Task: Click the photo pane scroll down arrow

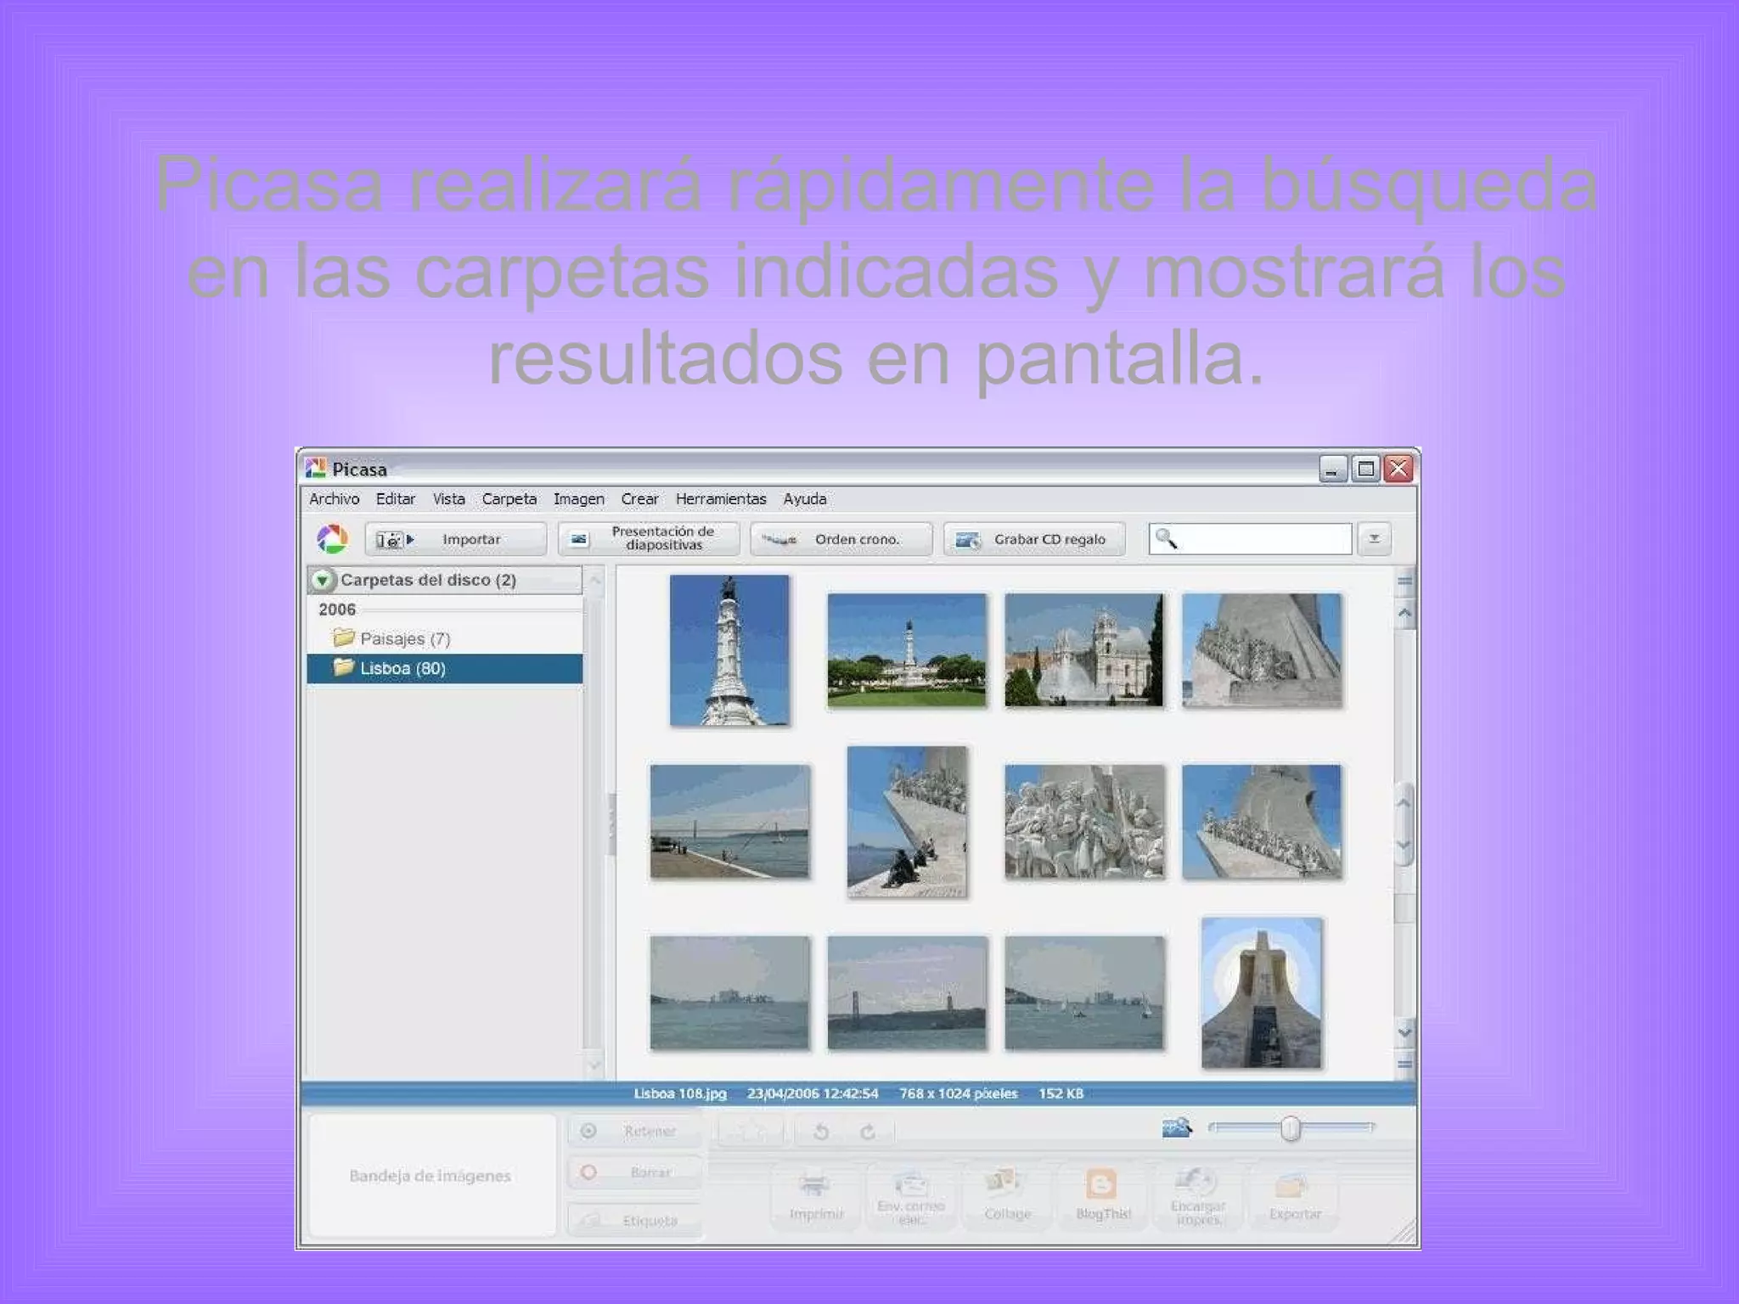Action: [1405, 1032]
